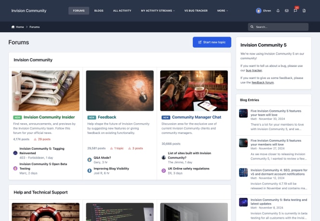The height and width of the screenshot is (221, 320).
Task: Open the newspapers forum image
Action: pyautogui.click(x=46, y=91)
